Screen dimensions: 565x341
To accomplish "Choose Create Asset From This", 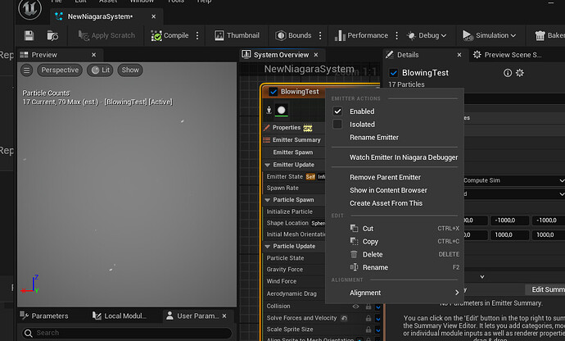I will [386, 203].
